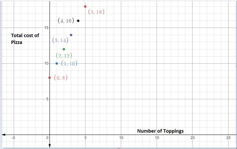
Task: Click the x-axis tick label 20
Action: [193, 138]
